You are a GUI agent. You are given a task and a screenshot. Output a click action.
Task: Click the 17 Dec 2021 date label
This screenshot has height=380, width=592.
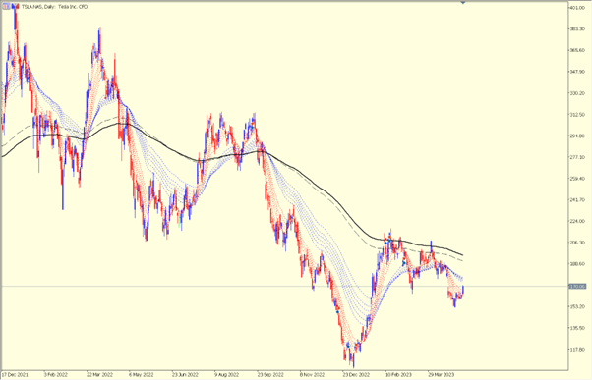pyautogui.click(x=15, y=375)
